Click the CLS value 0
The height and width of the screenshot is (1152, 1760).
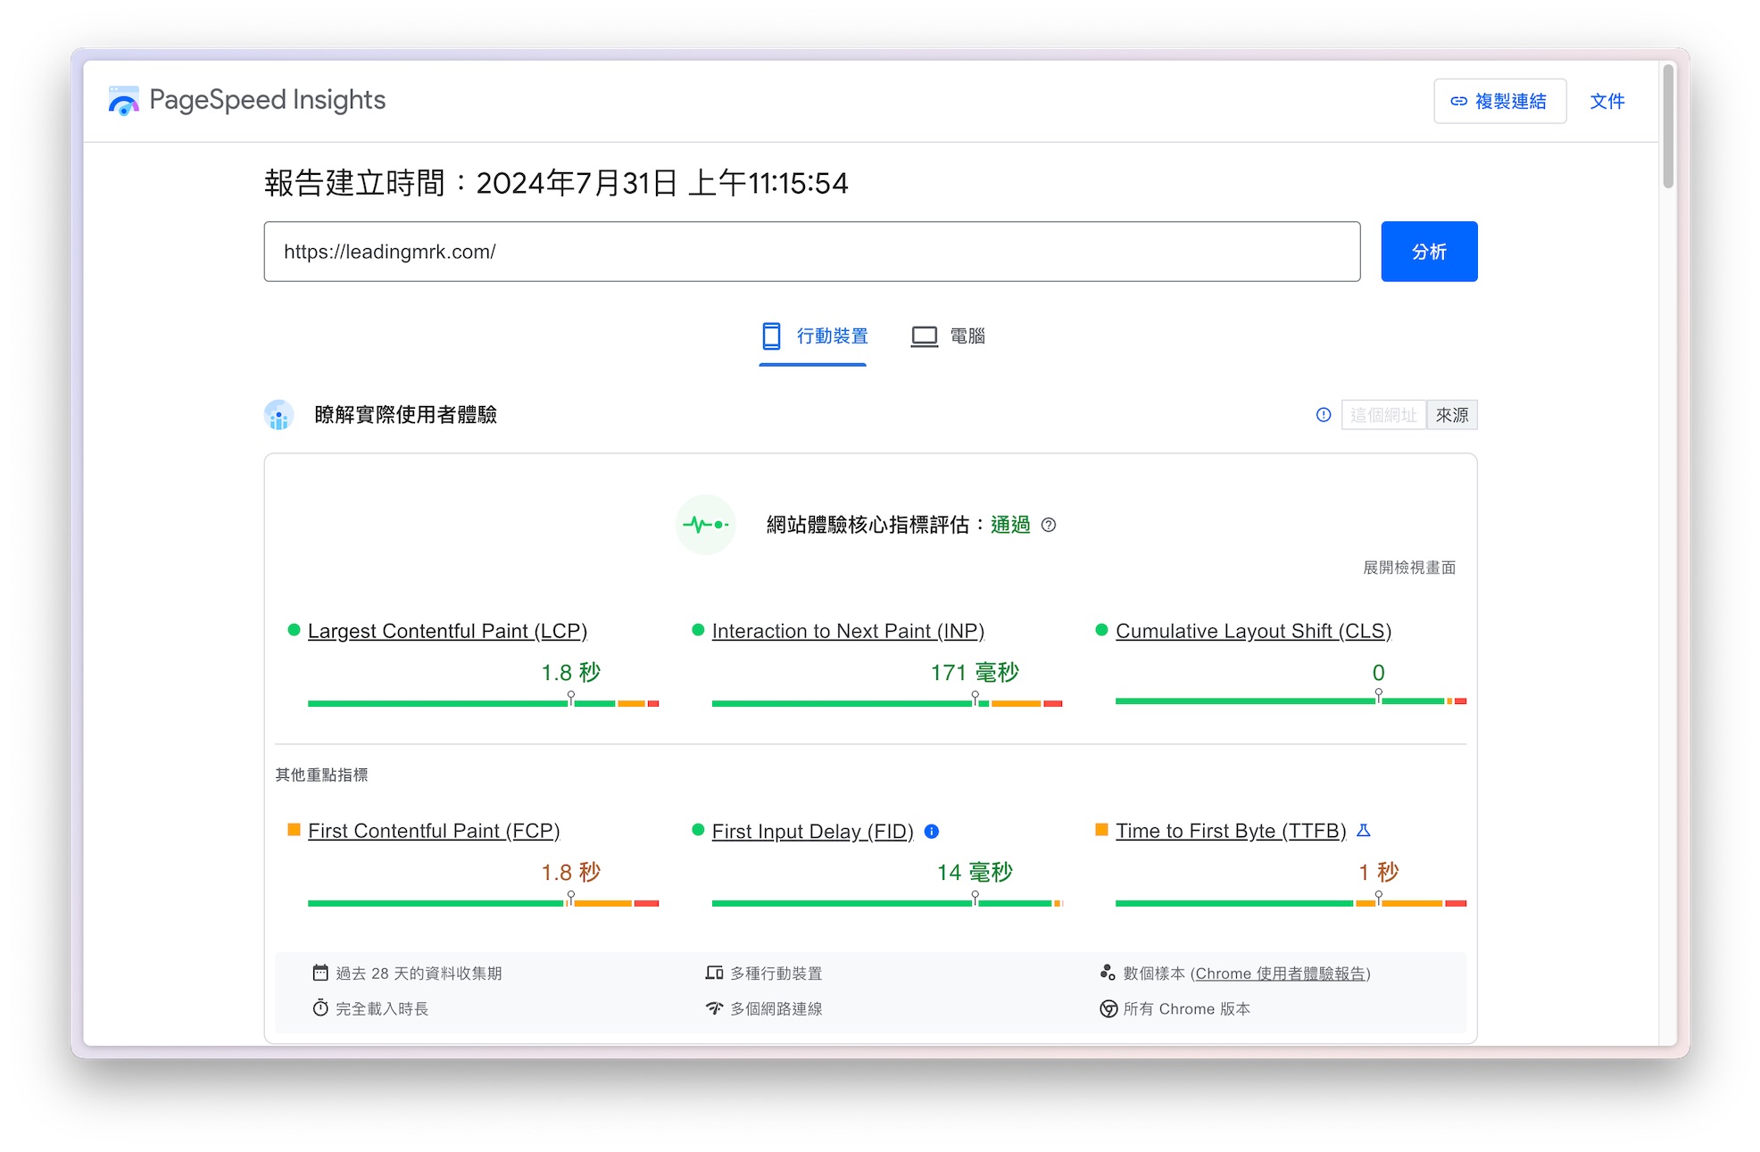pyautogui.click(x=1378, y=673)
